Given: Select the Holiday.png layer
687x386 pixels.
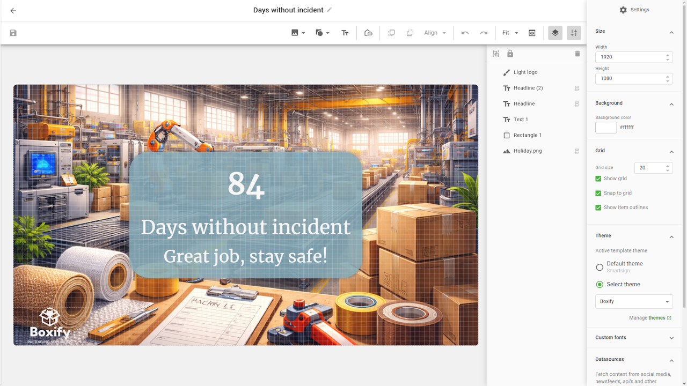Looking at the screenshot, I should click(x=527, y=151).
